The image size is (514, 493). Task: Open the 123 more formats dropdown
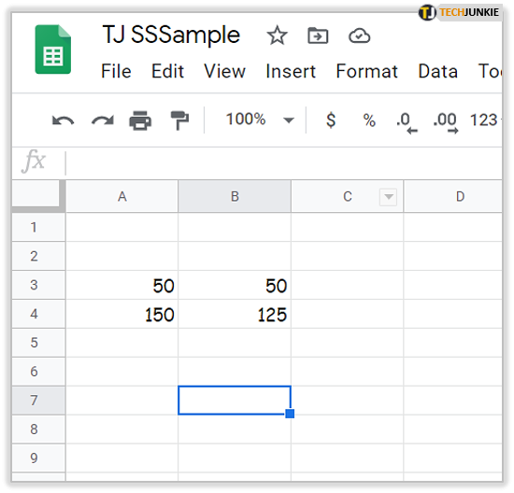point(485,120)
